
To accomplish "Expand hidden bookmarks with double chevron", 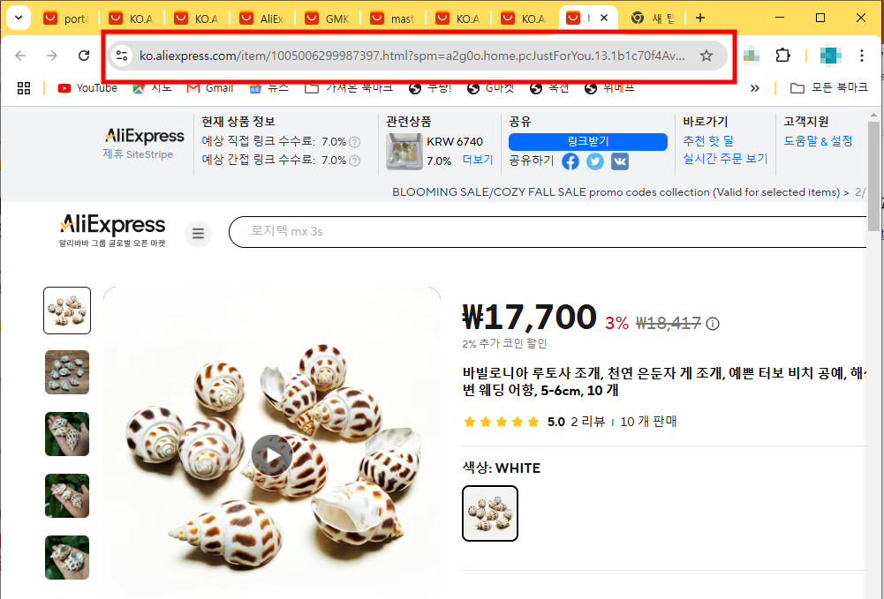I will (755, 88).
